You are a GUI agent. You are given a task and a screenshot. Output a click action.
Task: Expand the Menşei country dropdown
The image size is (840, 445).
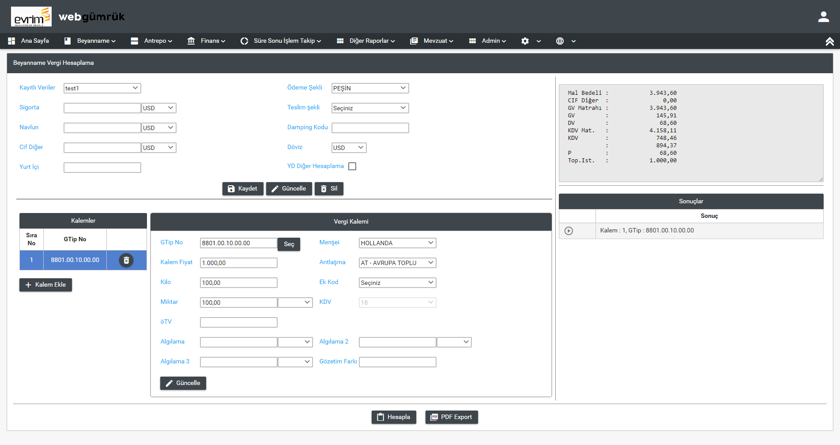tap(397, 243)
